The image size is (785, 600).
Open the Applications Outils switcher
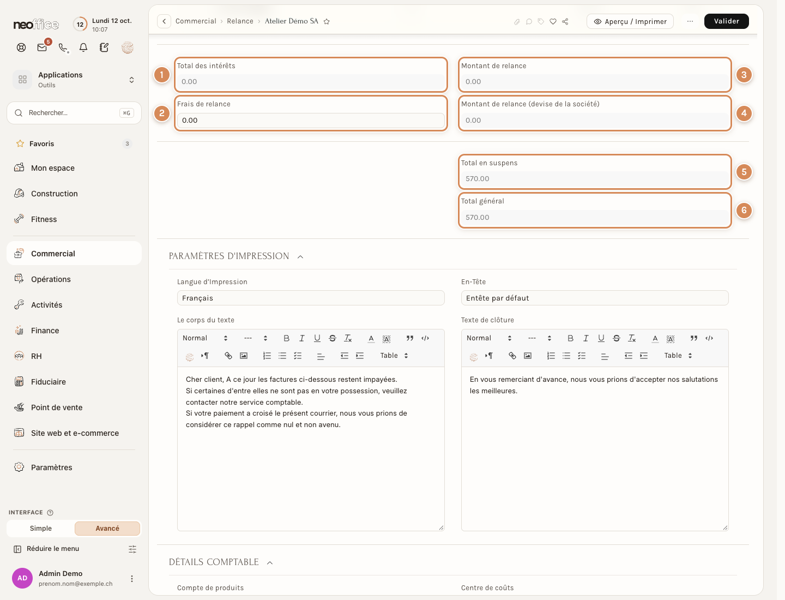pos(74,80)
